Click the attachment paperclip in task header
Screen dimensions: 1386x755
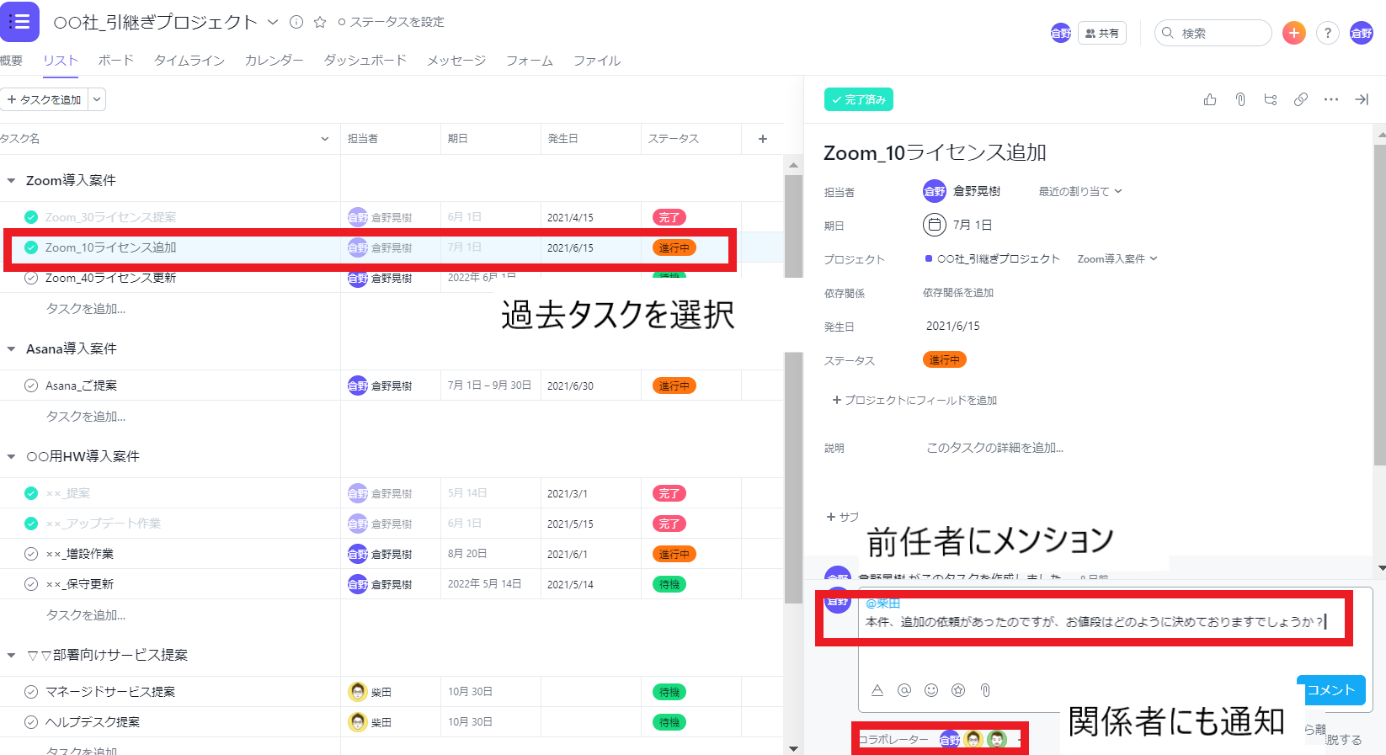click(x=1240, y=99)
